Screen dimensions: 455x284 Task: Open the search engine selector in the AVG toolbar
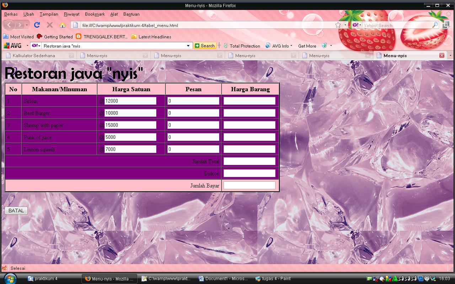point(36,46)
